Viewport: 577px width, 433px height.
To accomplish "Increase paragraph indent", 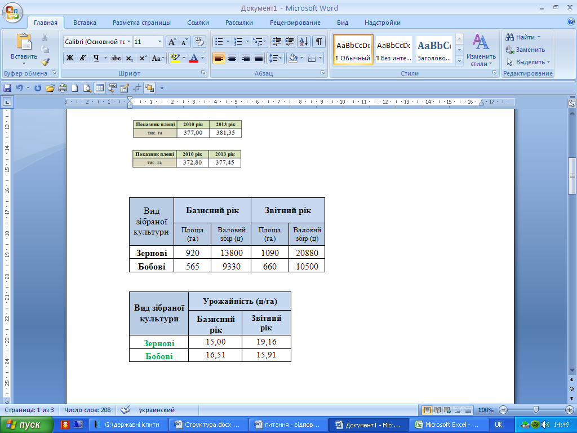I will coord(289,42).
